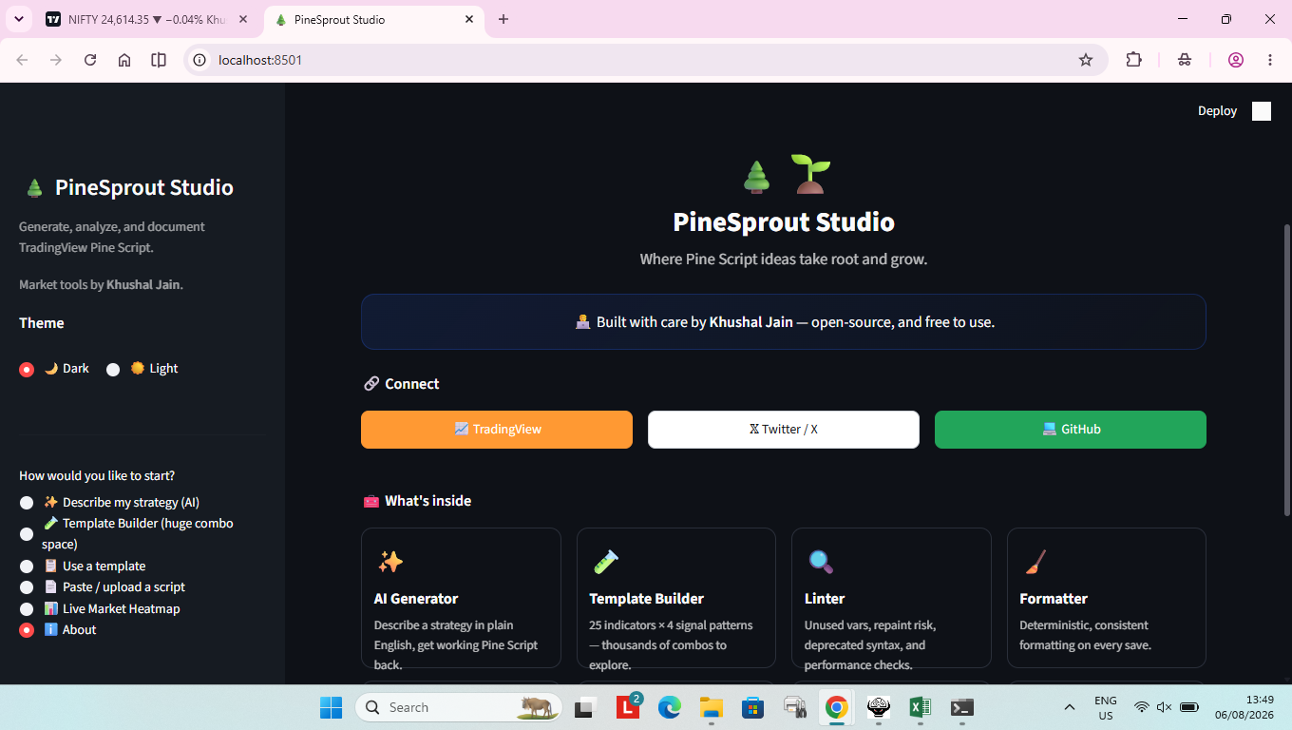Choose Use a template option

(x=27, y=567)
